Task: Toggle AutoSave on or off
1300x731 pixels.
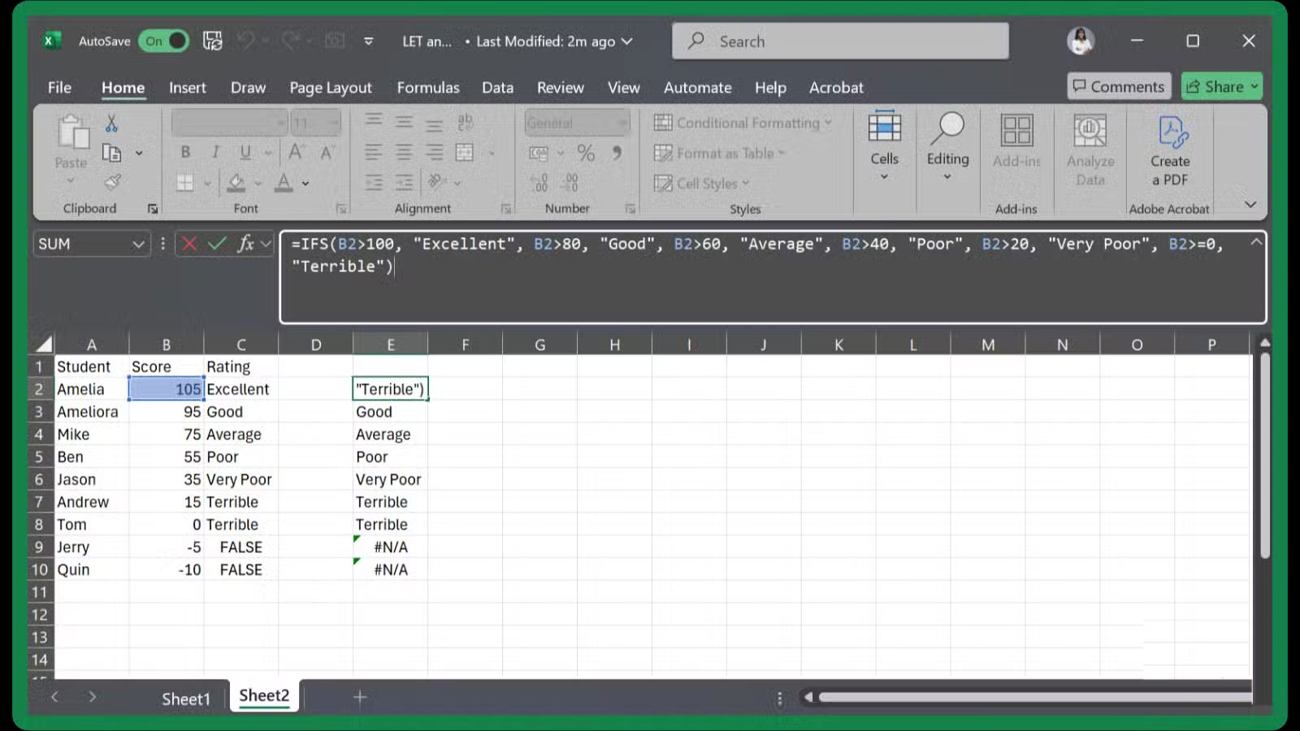Action: [163, 41]
